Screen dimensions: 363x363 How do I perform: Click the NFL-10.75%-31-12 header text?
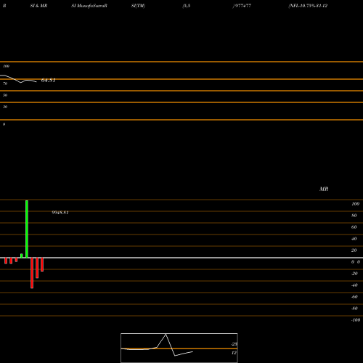point(308,6)
